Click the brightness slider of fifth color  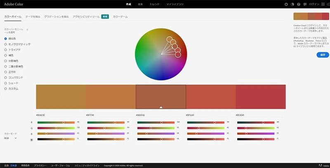point(256,139)
